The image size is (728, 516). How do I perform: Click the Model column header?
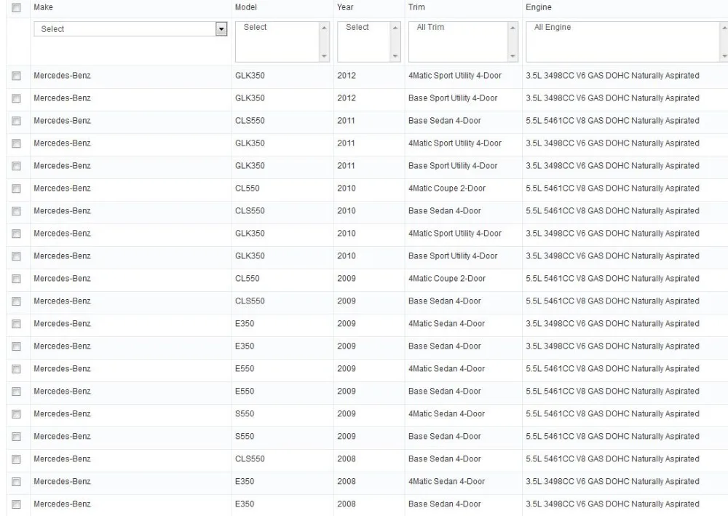pyautogui.click(x=245, y=7)
